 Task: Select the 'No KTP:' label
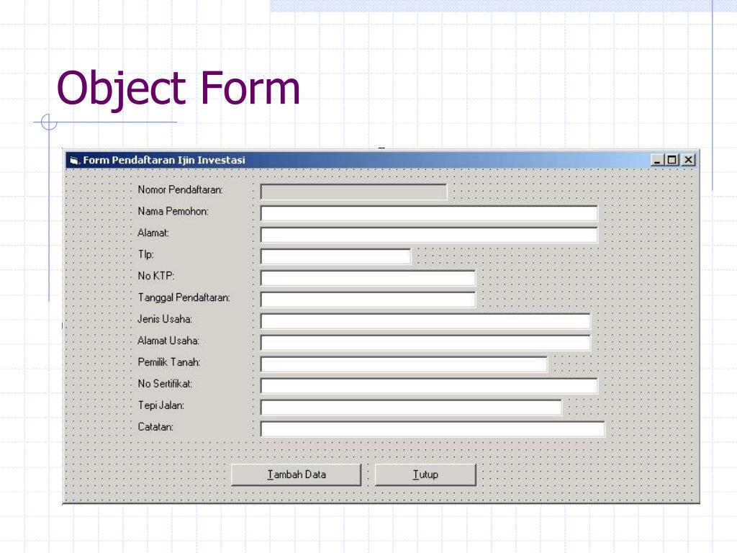click(156, 276)
